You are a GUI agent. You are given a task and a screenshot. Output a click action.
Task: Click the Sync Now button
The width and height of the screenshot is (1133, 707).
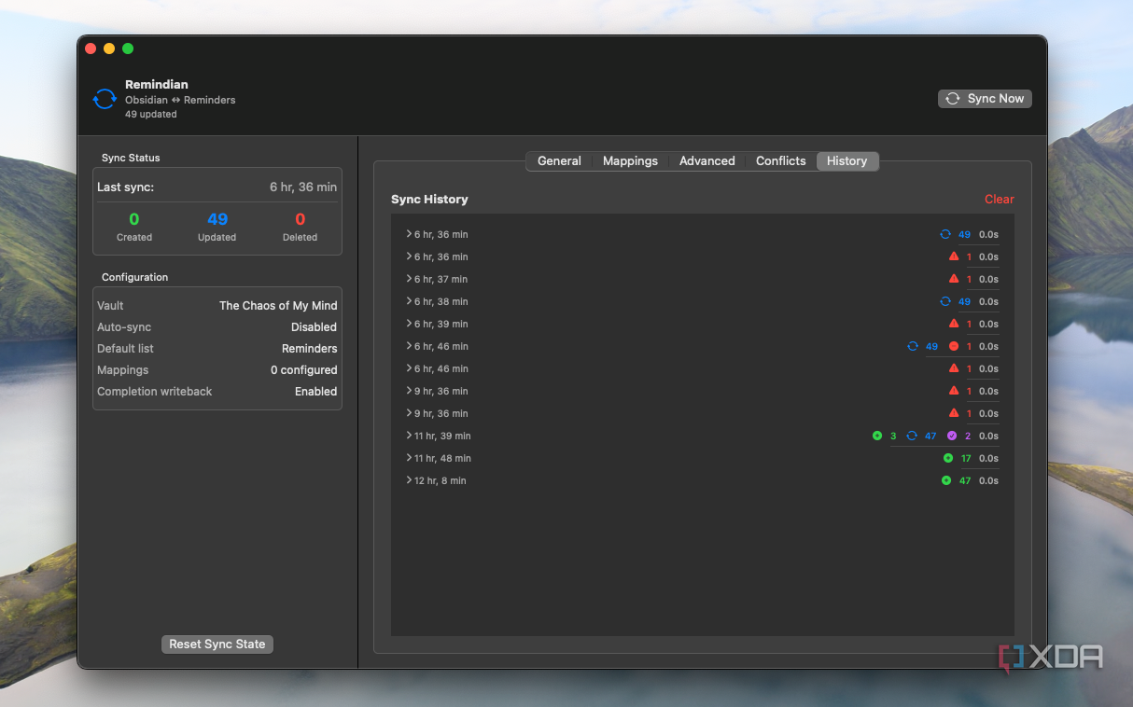coord(985,99)
